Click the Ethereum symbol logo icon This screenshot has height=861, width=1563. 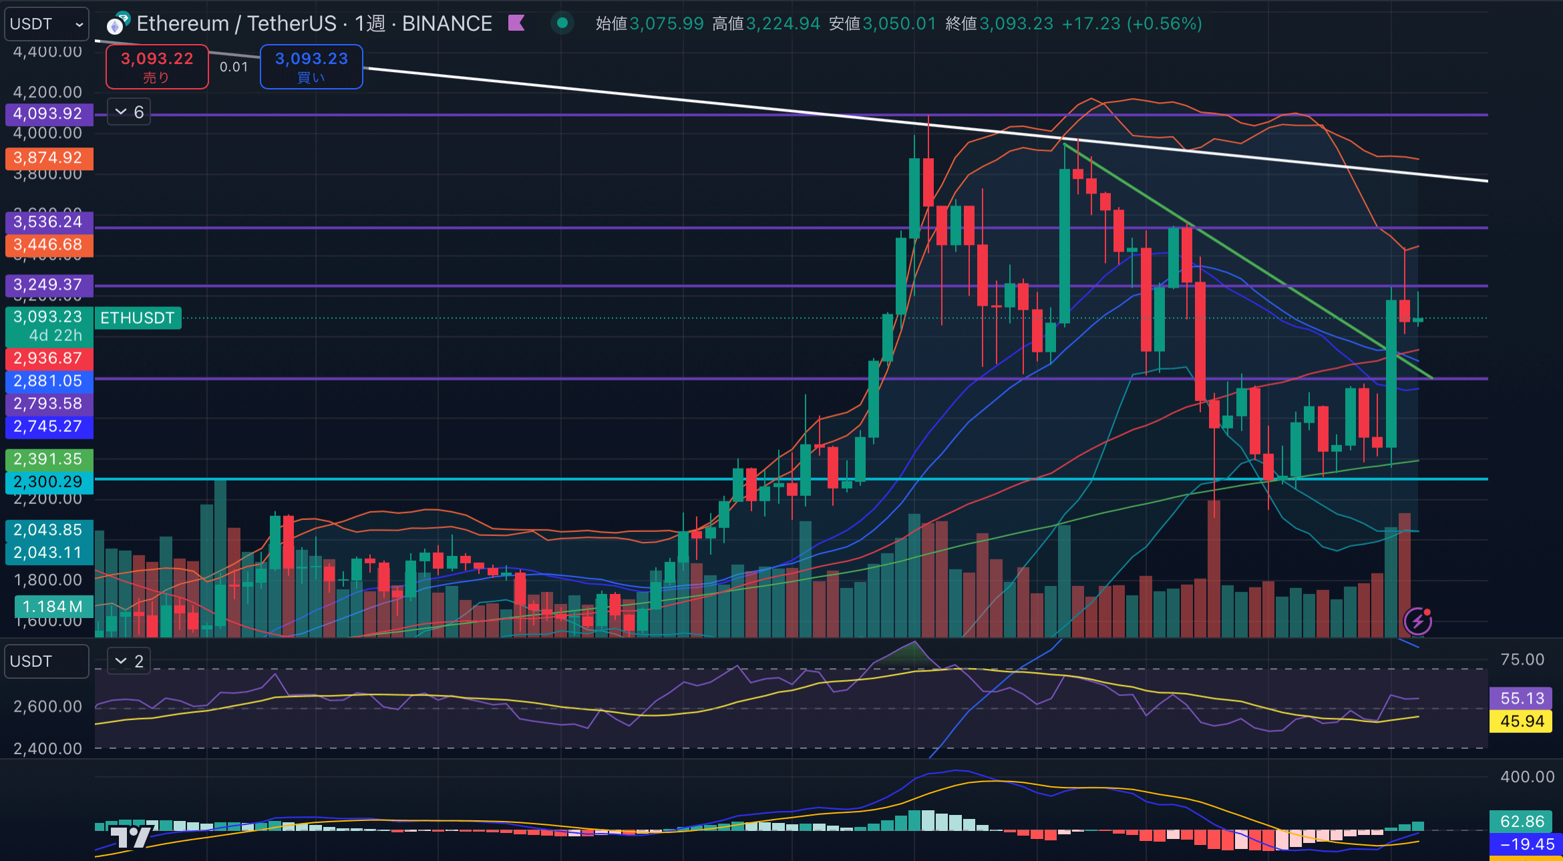pos(118,24)
